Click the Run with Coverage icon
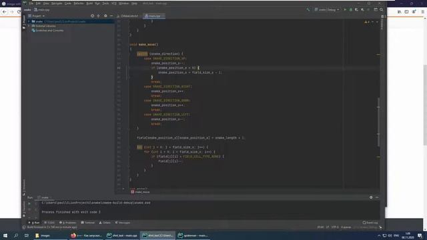The height and width of the screenshot is (240, 427). [x=356, y=9]
